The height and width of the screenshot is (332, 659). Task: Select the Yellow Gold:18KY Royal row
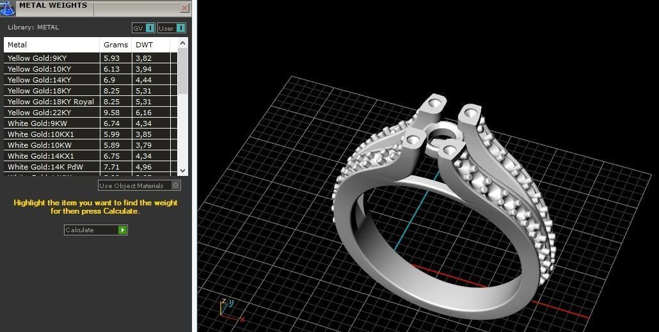click(x=90, y=102)
